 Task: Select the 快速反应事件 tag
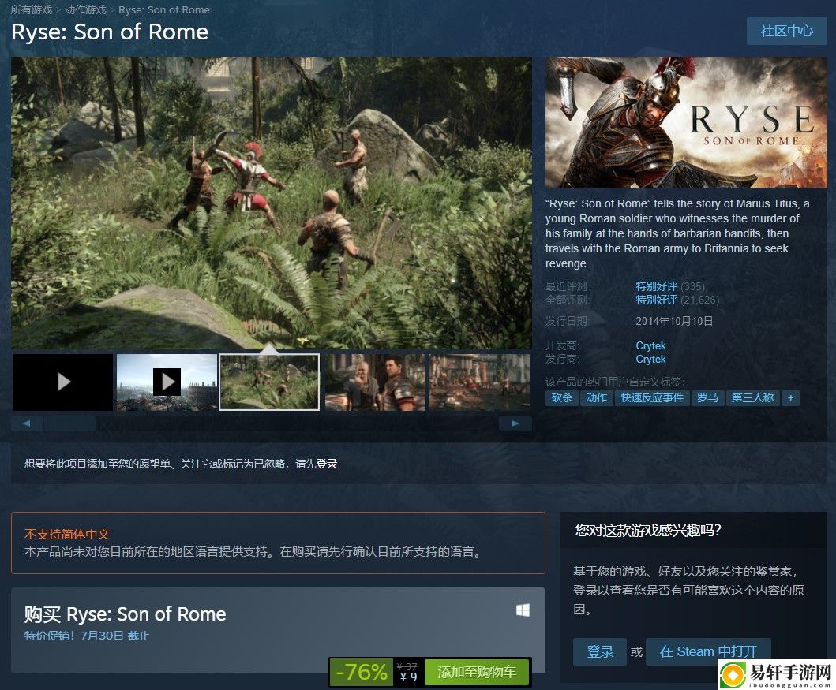tap(652, 397)
